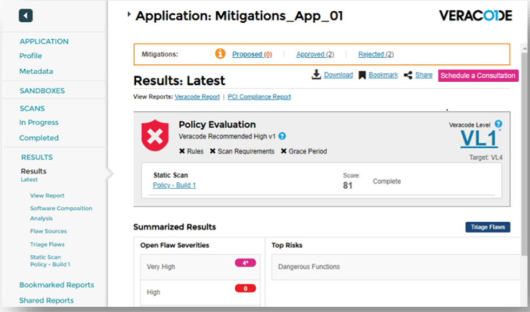
Task: Select Completed under Scans
Action: [39, 138]
